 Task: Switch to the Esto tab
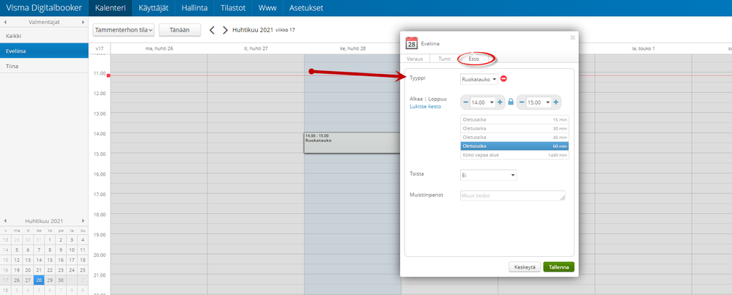(474, 59)
